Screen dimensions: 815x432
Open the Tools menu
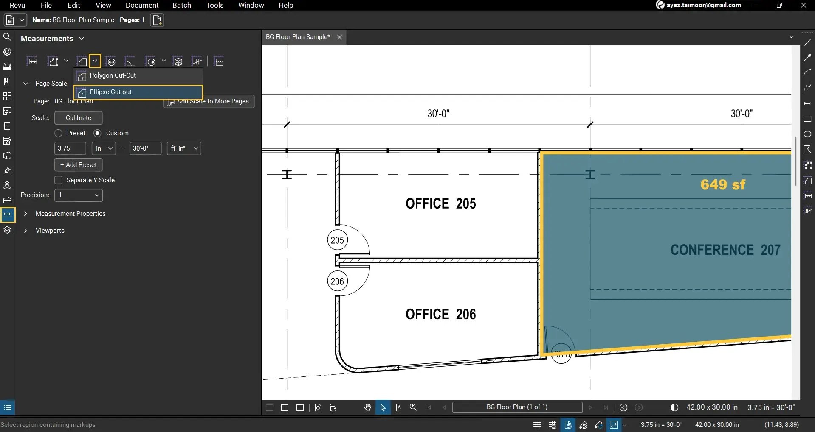215,5
